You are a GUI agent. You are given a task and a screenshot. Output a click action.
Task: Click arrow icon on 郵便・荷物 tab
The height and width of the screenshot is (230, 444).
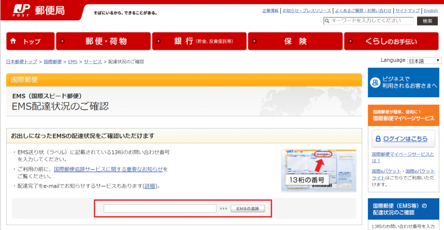(62, 41)
